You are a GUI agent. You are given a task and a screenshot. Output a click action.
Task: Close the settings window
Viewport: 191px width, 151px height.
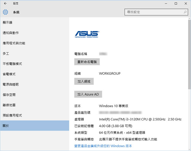coord(186,4)
